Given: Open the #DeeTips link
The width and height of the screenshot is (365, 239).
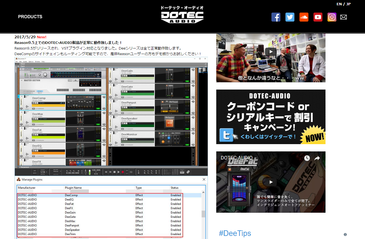Looking at the screenshot, I should click(235, 233).
